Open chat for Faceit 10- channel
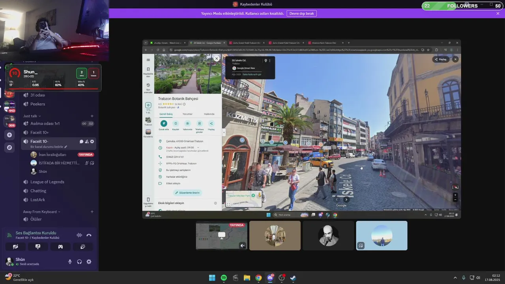The height and width of the screenshot is (284, 505). [x=81, y=142]
